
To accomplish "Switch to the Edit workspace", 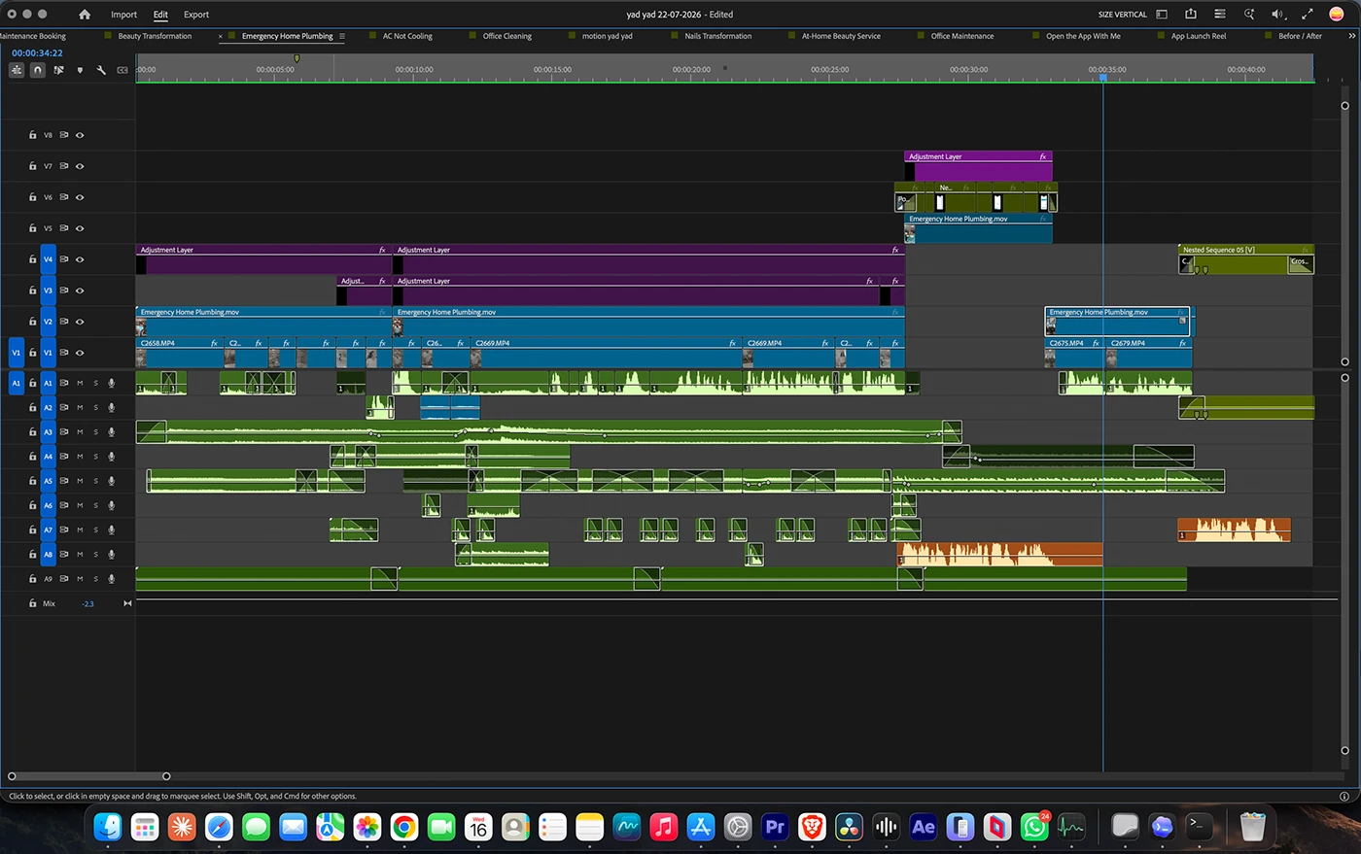I will pos(160,15).
